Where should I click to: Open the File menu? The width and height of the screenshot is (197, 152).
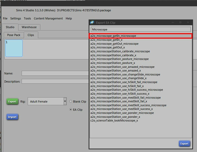pos(5,18)
